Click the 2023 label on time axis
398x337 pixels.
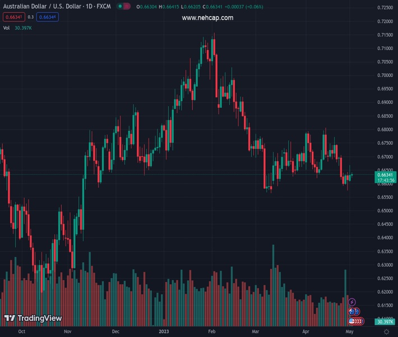[x=164, y=331]
